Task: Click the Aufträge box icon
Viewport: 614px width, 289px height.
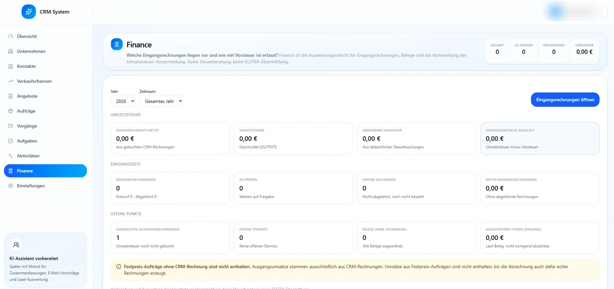Action: click(11, 111)
